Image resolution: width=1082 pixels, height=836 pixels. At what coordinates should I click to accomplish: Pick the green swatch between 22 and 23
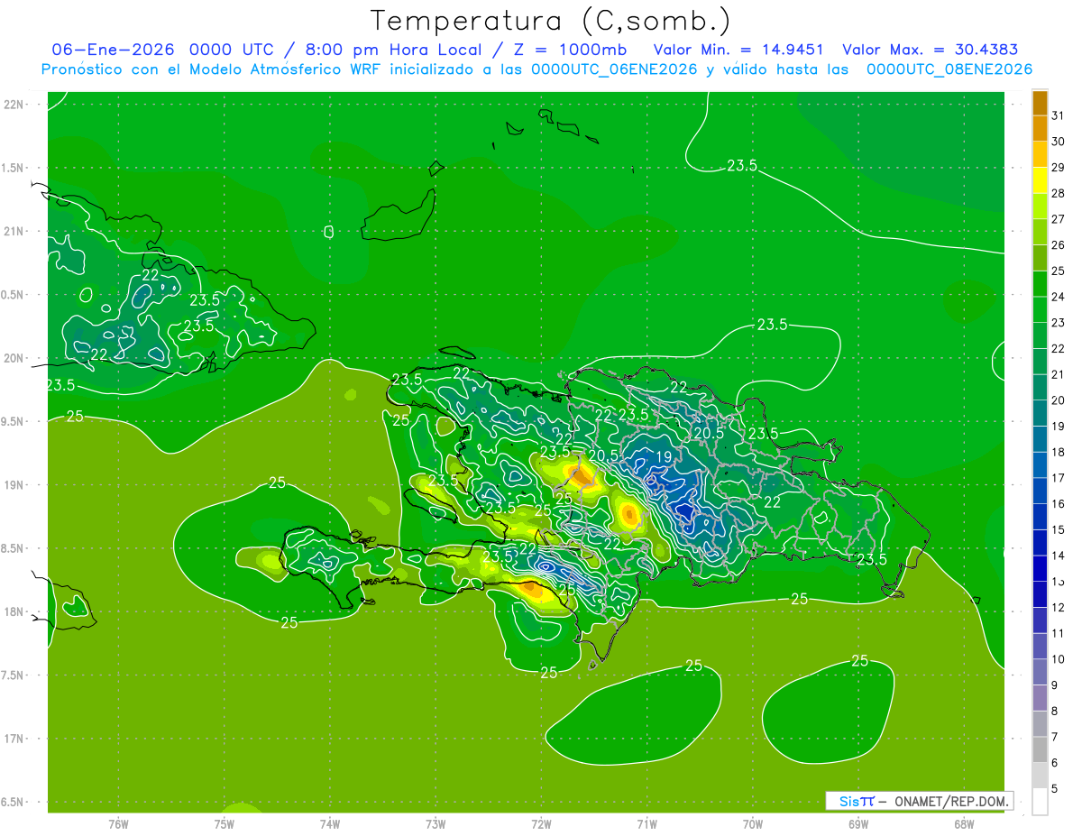point(1040,335)
